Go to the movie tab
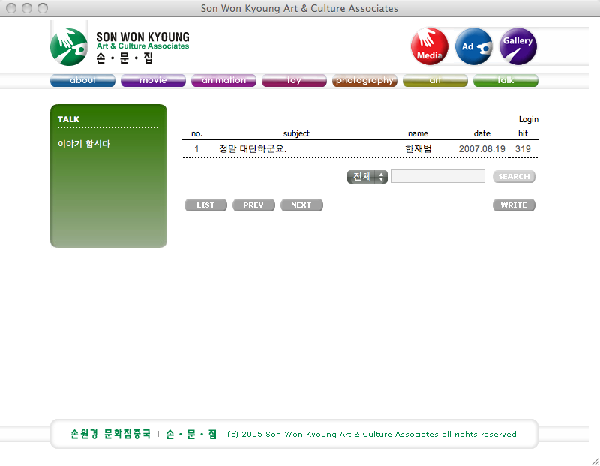Viewport: 600px width, 466px height. coord(153,81)
